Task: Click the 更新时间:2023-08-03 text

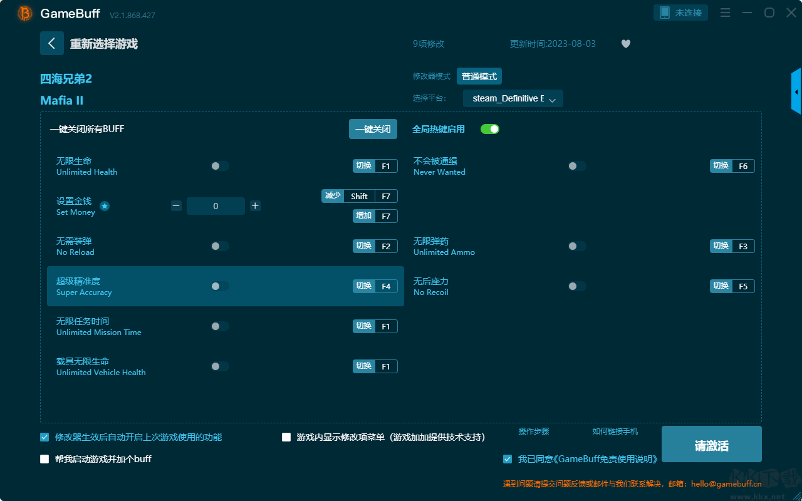Action: [553, 44]
